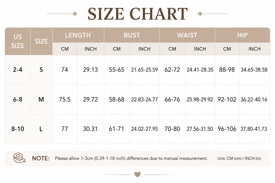The image size is (275, 183).
Task: Click size S row label
Action: pos(41,70)
